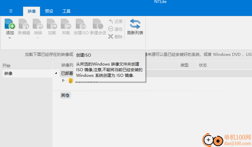Click the 开始 section label
Viewport: 252px width, 147px height.
6,66
